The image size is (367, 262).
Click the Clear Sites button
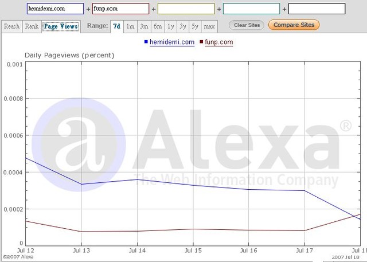pos(247,25)
